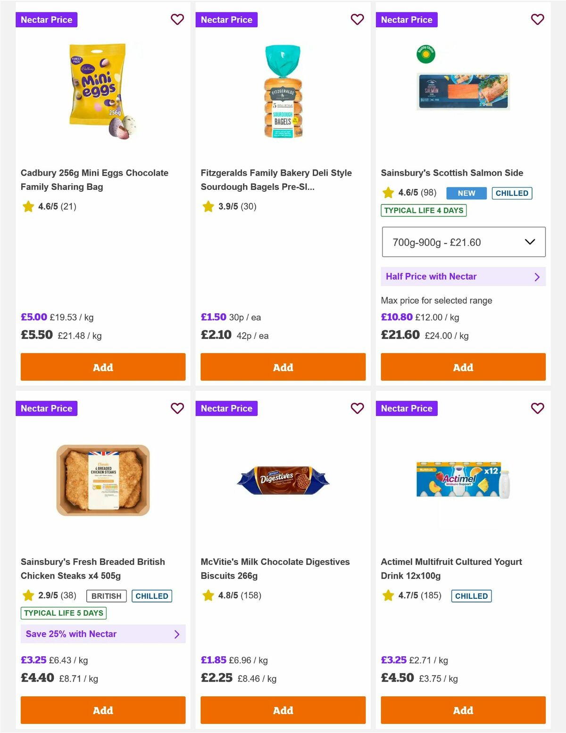Click the heart on Breaded Chicken Steaks

tap(177, 408)
